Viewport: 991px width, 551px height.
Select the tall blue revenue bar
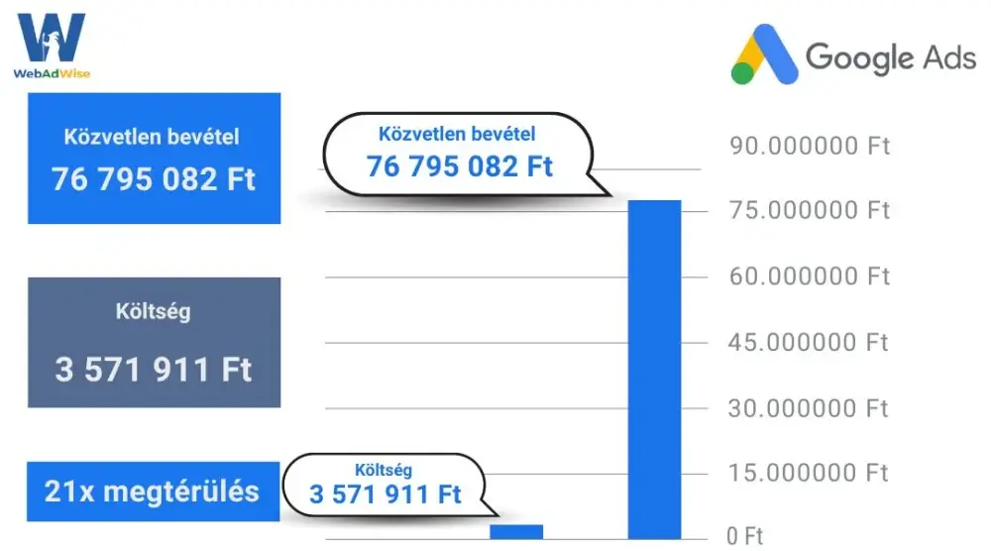point(655,367)
